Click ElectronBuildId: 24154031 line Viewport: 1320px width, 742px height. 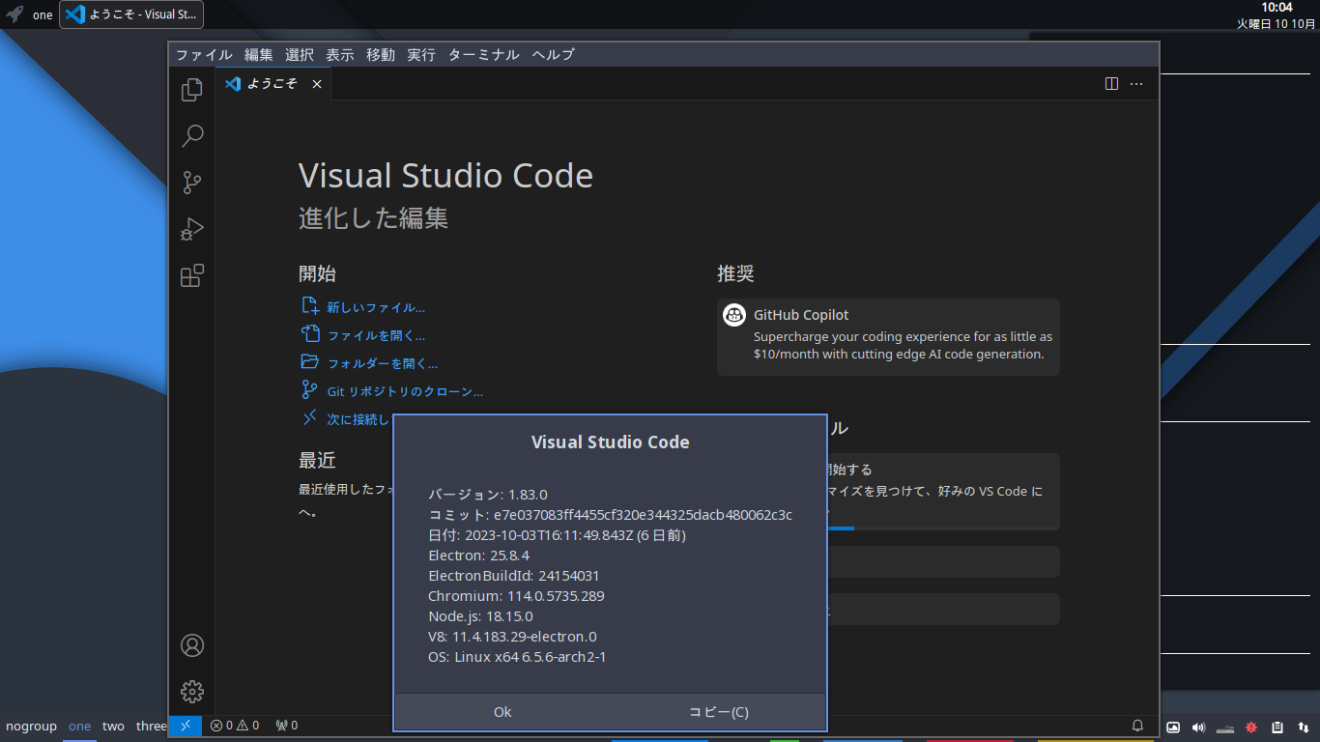point(514,576)
